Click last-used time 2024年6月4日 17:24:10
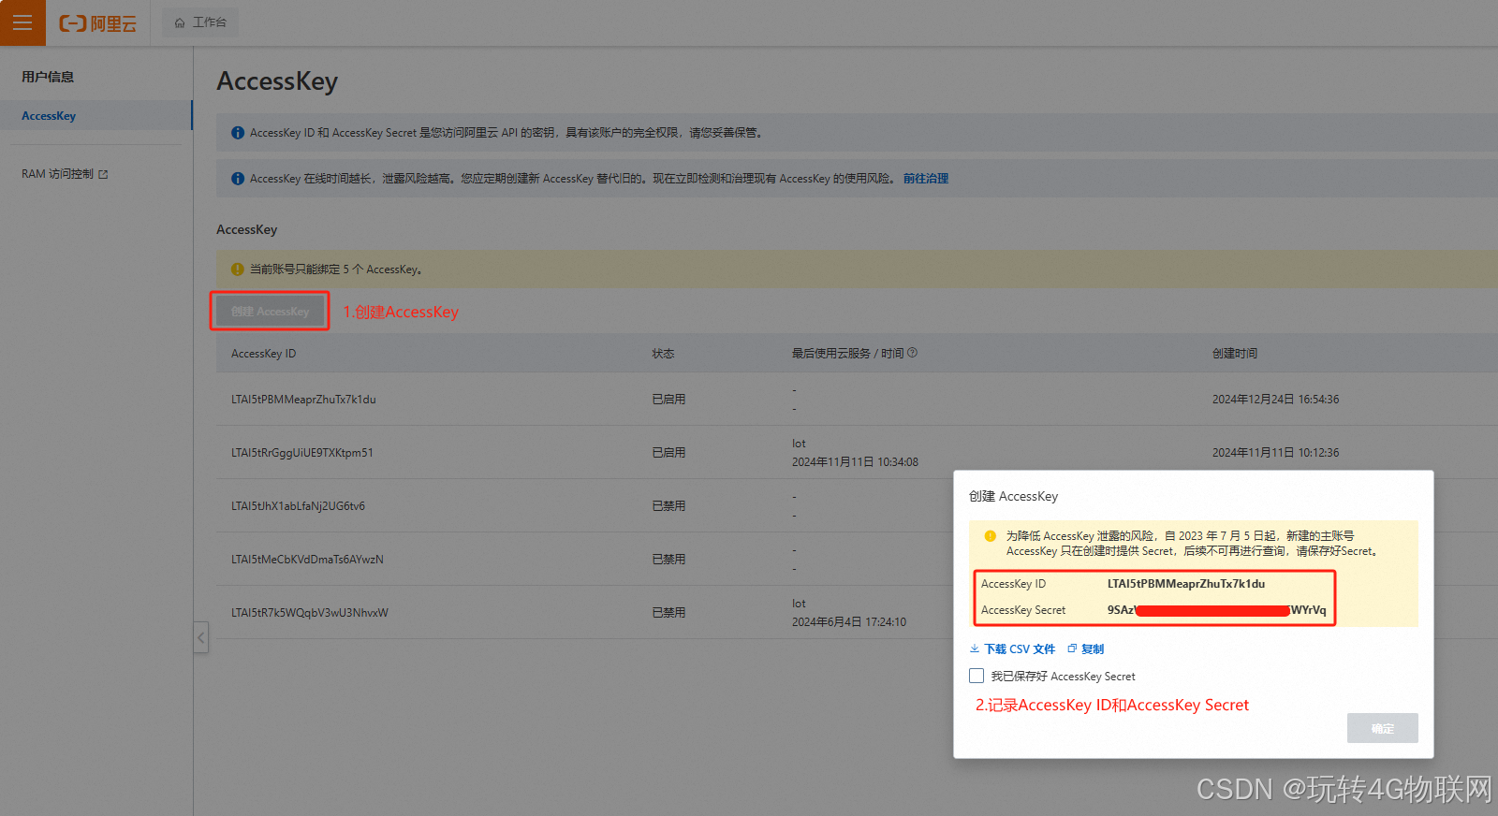1498x816 pixels. pyautogui.click(x=849, y=622)
